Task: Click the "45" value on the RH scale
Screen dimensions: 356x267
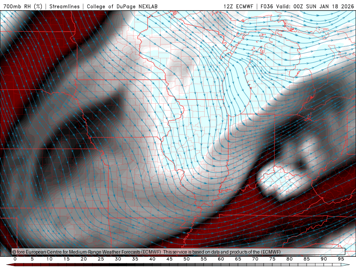Action: (170, 259)
